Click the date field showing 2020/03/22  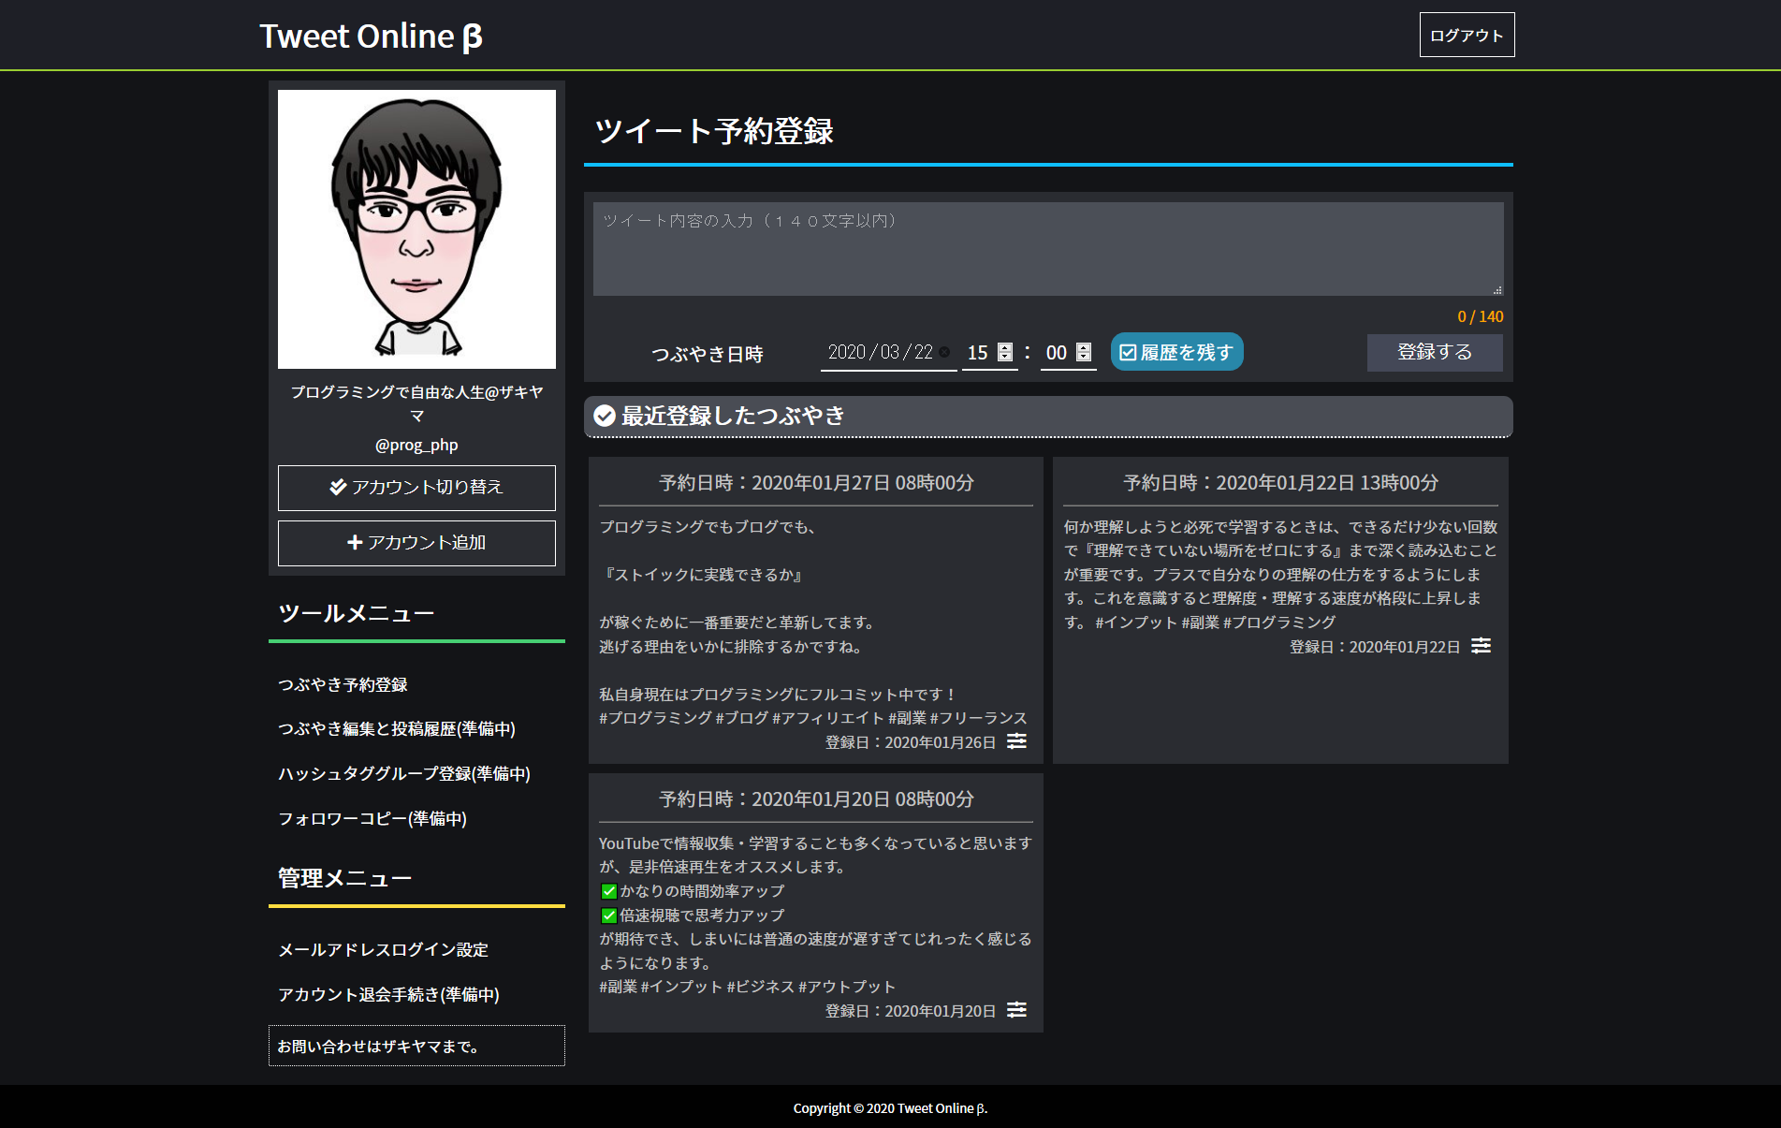[x=888, y=353]
